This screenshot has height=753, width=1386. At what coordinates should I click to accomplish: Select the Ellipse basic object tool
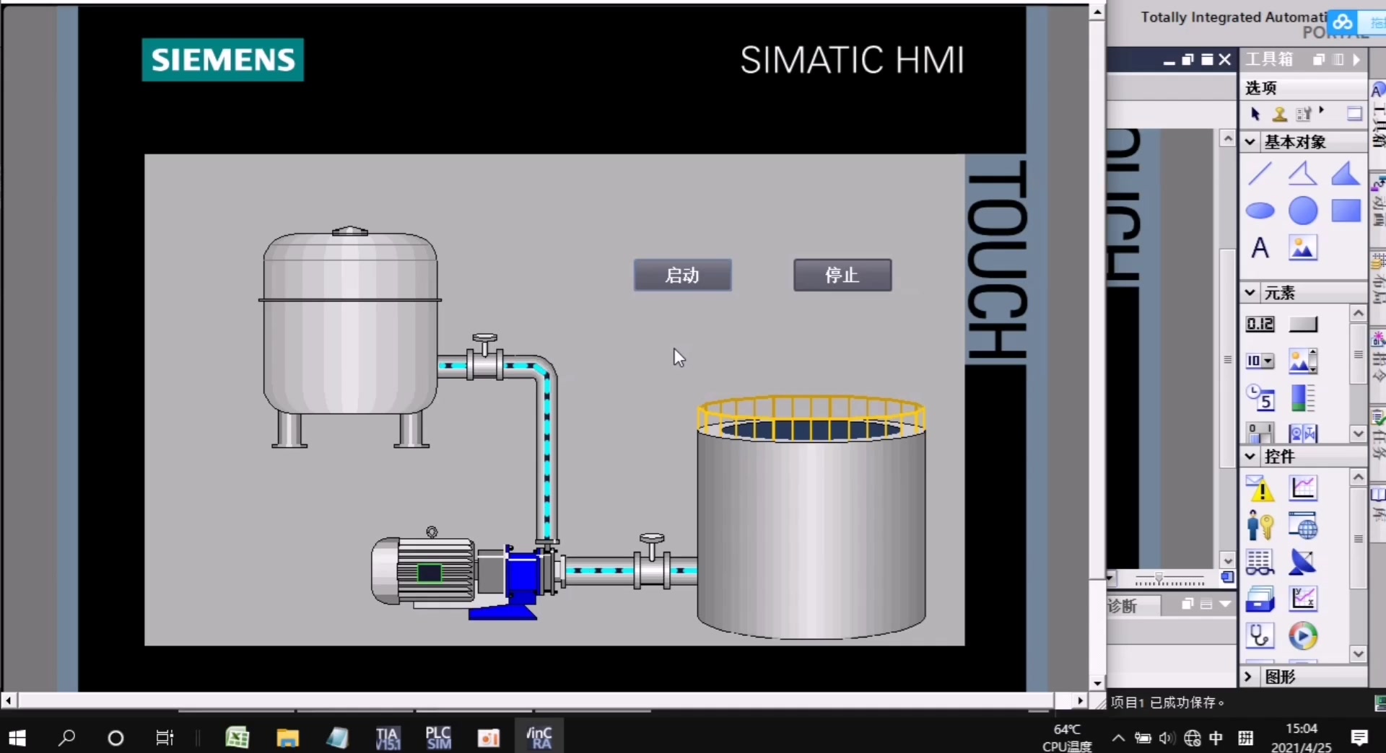pyautogui.click(x=1260, y=211)
